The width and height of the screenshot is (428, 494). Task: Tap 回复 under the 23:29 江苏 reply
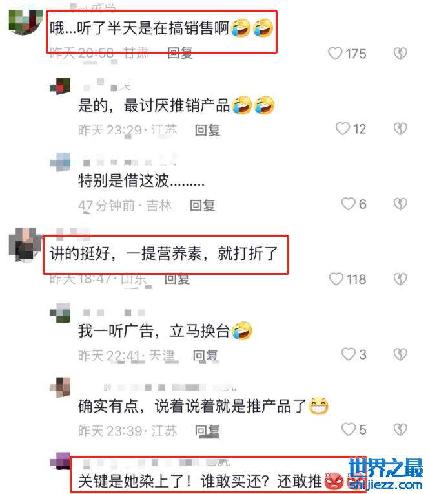207,130
